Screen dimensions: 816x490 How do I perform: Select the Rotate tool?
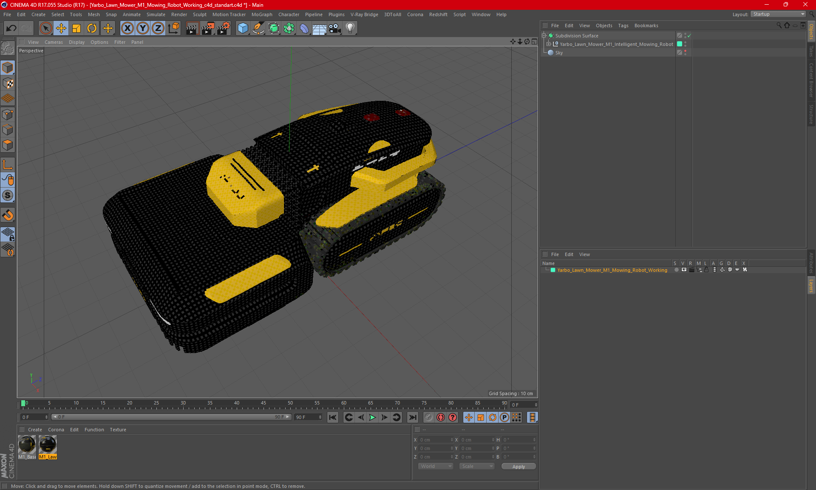[92, 28]
